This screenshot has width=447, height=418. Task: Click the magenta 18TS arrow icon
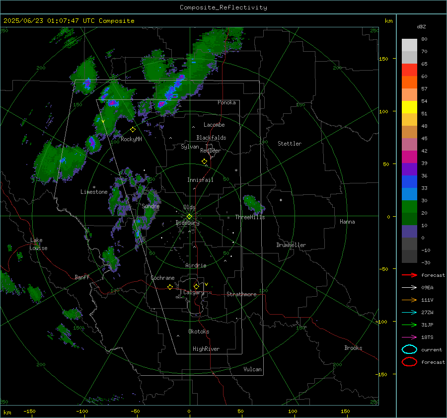click(409, 337)
